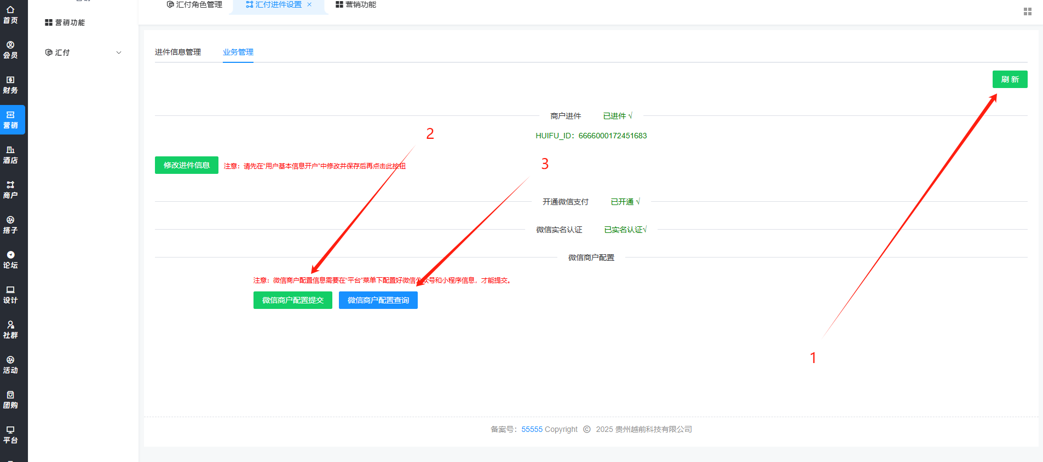Close the 汇付进件设置 tab
The height and width of the screenshot is (462, 1043).
coord(309,4)
